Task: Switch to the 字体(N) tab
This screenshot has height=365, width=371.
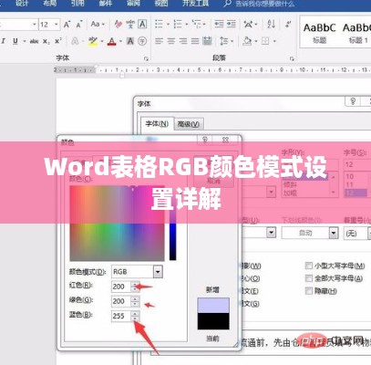Action: [x=157, y=124]
